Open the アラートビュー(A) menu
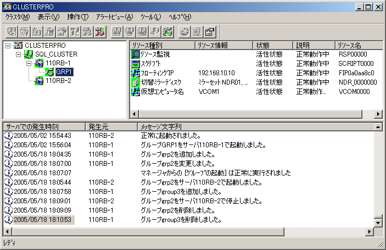Image resolution: width=386 pixels, height=250 pixels. (x=114, y=17)
